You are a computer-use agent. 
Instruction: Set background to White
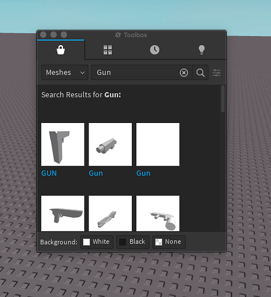[97, 242]
